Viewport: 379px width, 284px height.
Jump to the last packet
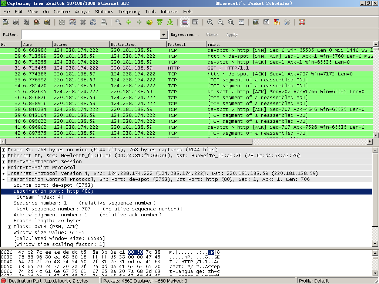coord(170,23)
